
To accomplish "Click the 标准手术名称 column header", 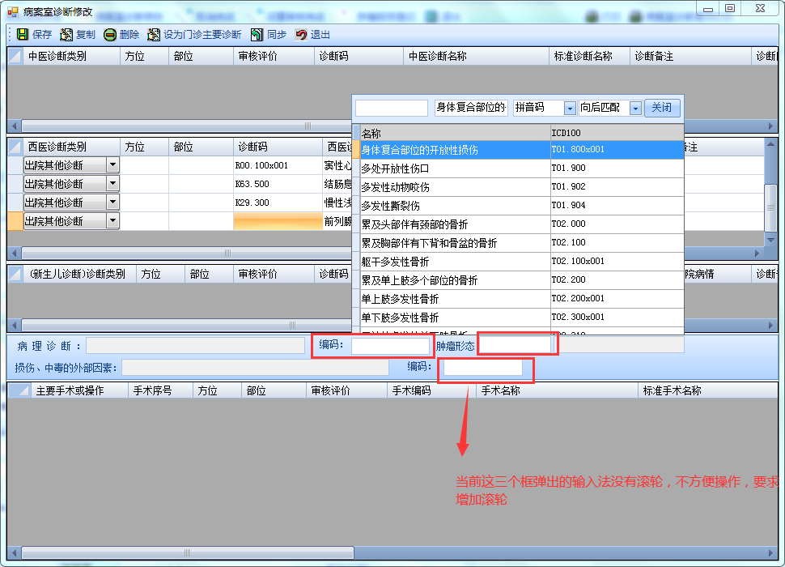I will coord(708,390).
